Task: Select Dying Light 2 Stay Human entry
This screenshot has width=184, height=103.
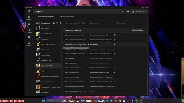Action: [49, 76]
